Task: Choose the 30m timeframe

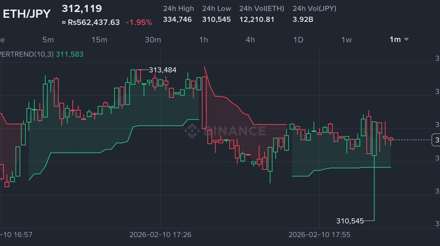Action: click(153, 40)
